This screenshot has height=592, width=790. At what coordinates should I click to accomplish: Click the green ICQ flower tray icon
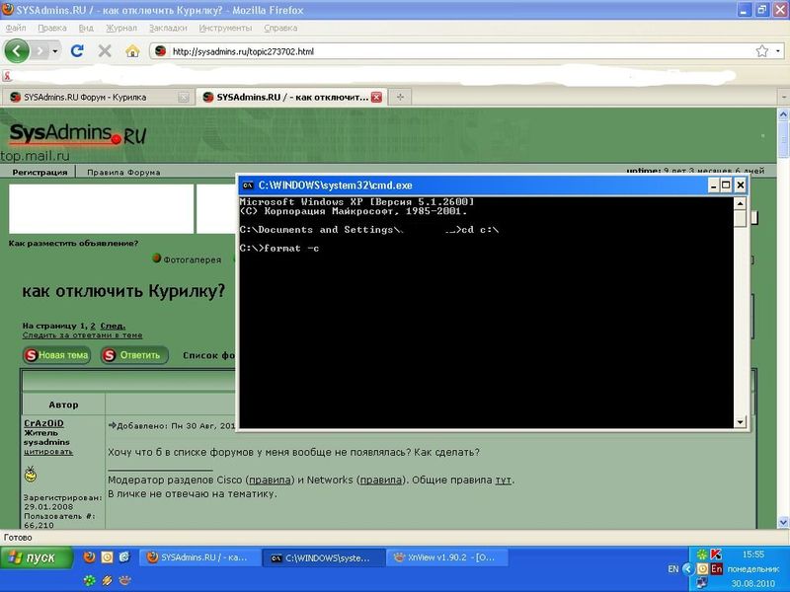(702, 555)
